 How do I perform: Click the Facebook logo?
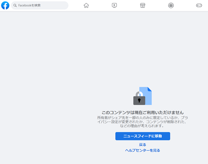[5, 5]
